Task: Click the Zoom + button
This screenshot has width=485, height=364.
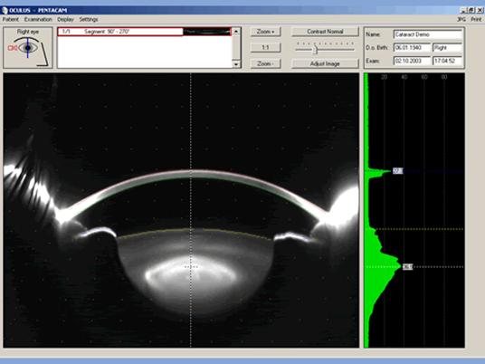Action: pyautogui.click(x=266, y=32)
